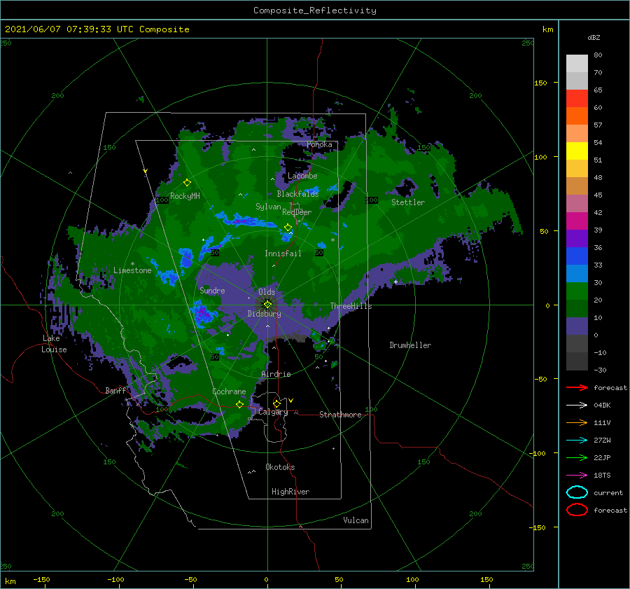Select the cyan 'current' ellipse legend icon
The height and width of the screenshot is (589, 630).
point(577,492)
